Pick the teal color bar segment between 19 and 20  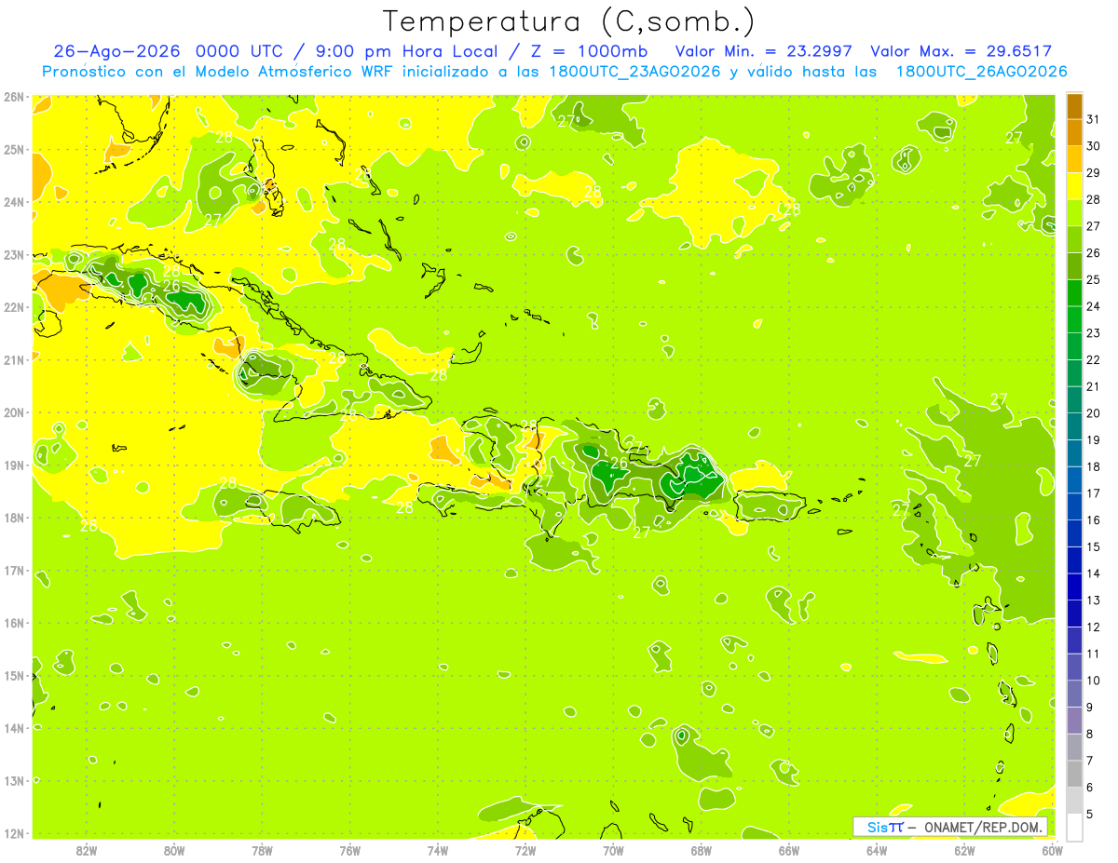1074,426
